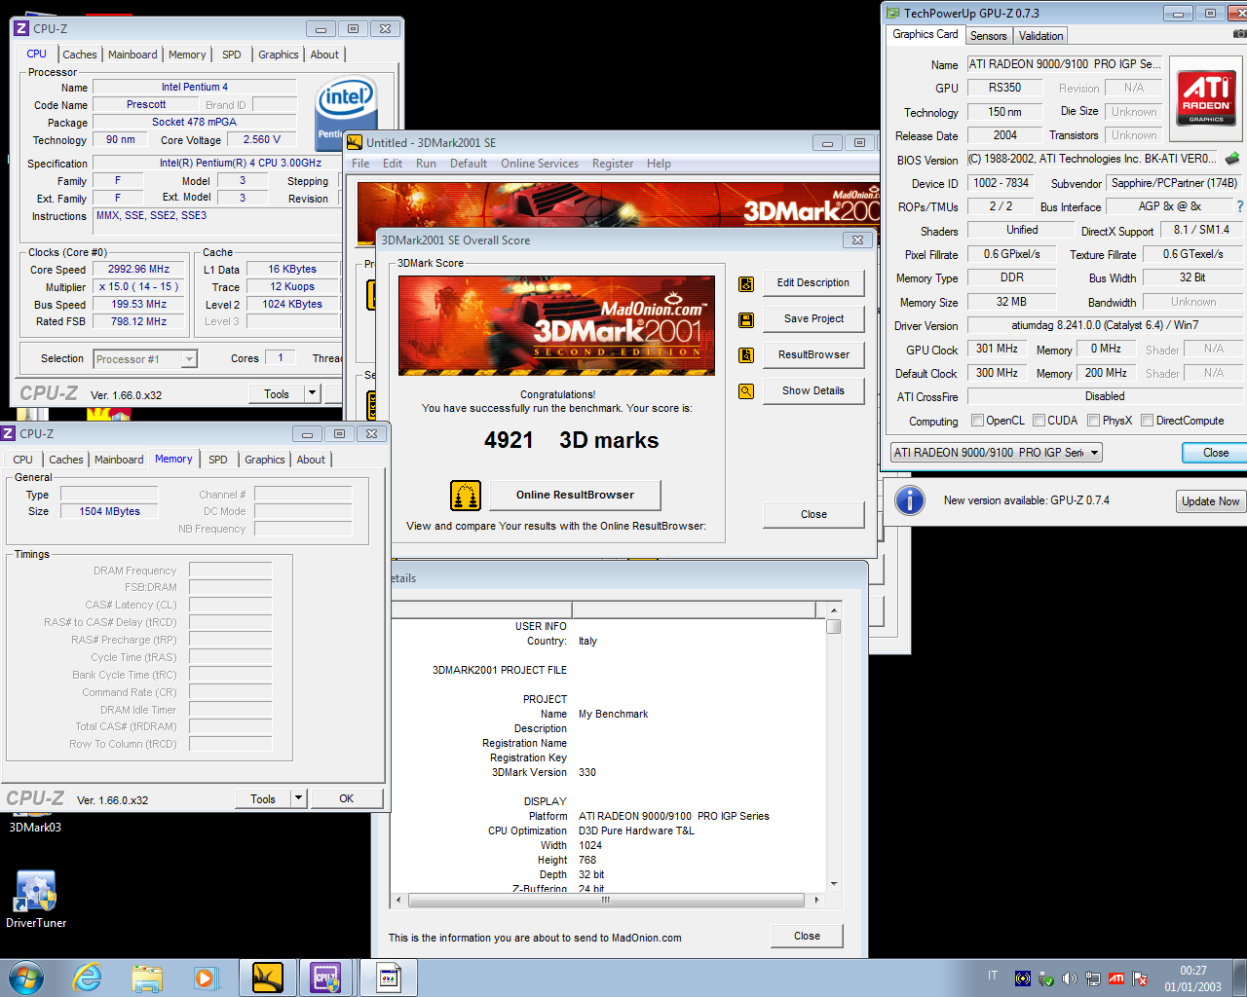
Task: Click Close in the details dialog bottom
Action: pyautogui.click(x=807, y=937)
